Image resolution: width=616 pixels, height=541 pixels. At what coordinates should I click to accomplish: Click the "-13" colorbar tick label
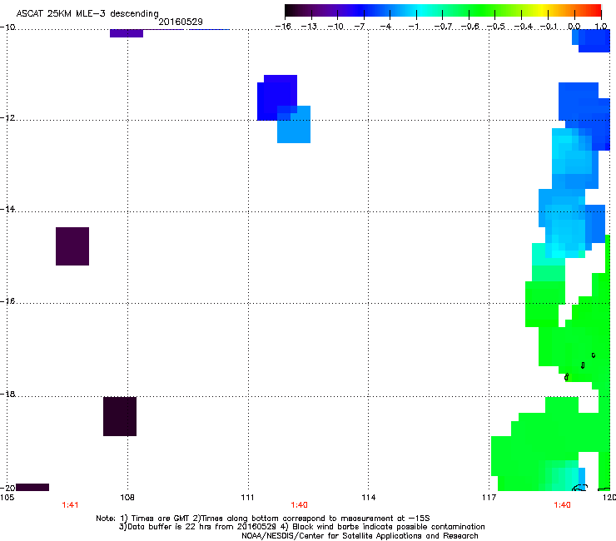[309, 27]
